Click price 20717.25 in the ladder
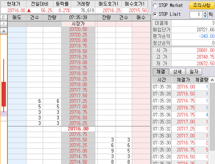The height and width of the screenshot is (164, 215). point(78,101)
